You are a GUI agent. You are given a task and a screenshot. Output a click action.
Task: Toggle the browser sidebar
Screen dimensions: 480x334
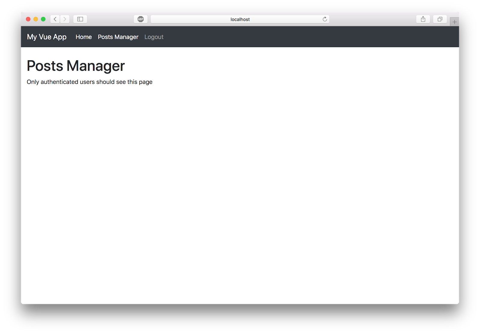[x=80, y=19]
